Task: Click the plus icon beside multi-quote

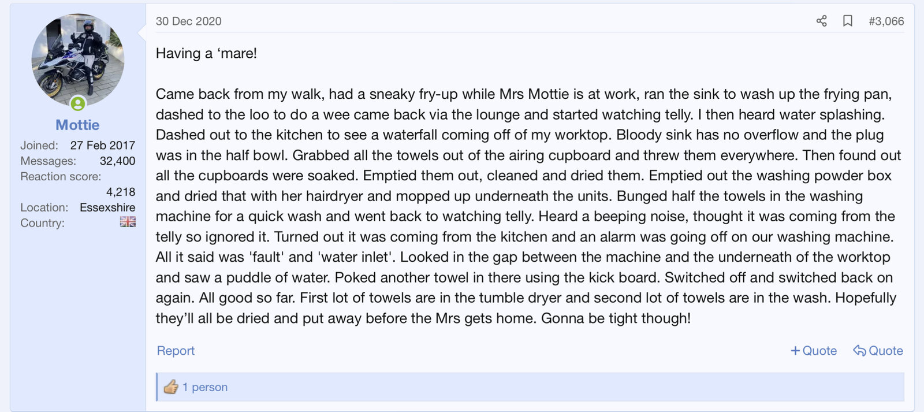Action: point(795,351)
